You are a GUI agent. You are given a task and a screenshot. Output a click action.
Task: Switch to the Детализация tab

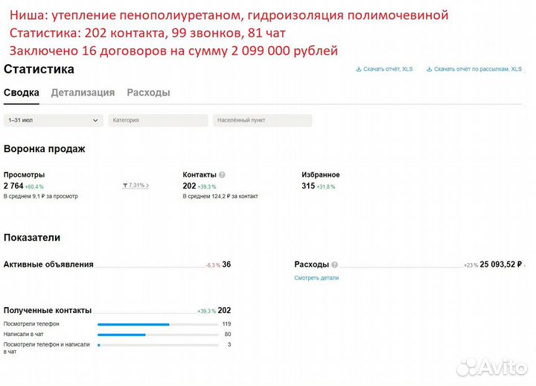point(83,92)
